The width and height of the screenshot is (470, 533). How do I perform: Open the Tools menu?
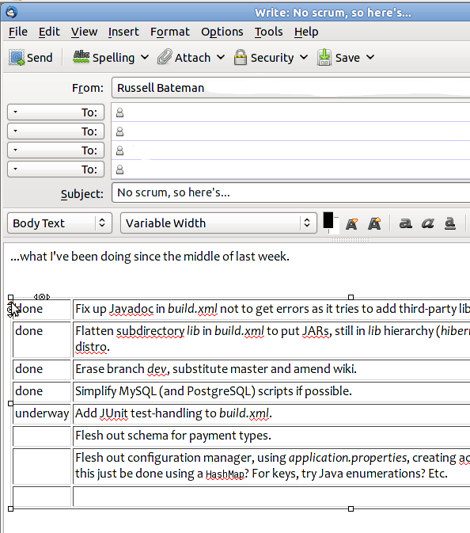(x=268, y=32)
